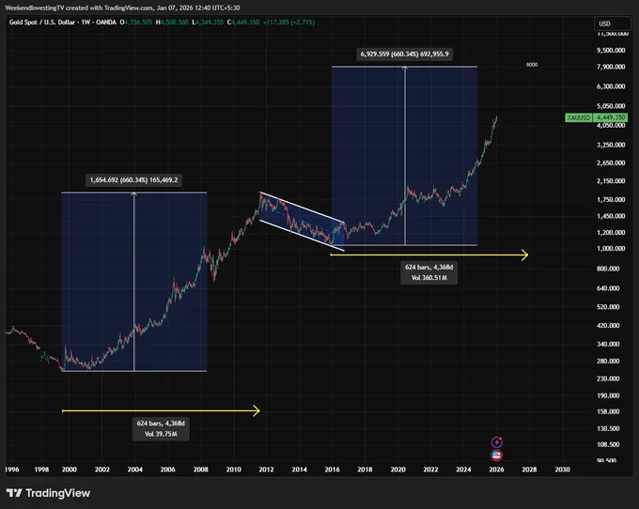Click the Gold Spot / U.S. Dollar title
This screenshot has width=639, height=509.
point(43,23)
